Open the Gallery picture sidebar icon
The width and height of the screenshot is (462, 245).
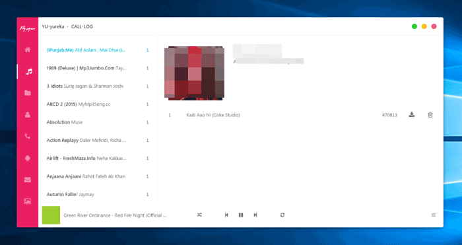pos(28,201)
